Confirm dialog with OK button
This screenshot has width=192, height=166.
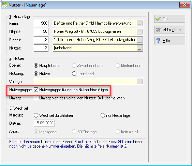coord(169,19)
